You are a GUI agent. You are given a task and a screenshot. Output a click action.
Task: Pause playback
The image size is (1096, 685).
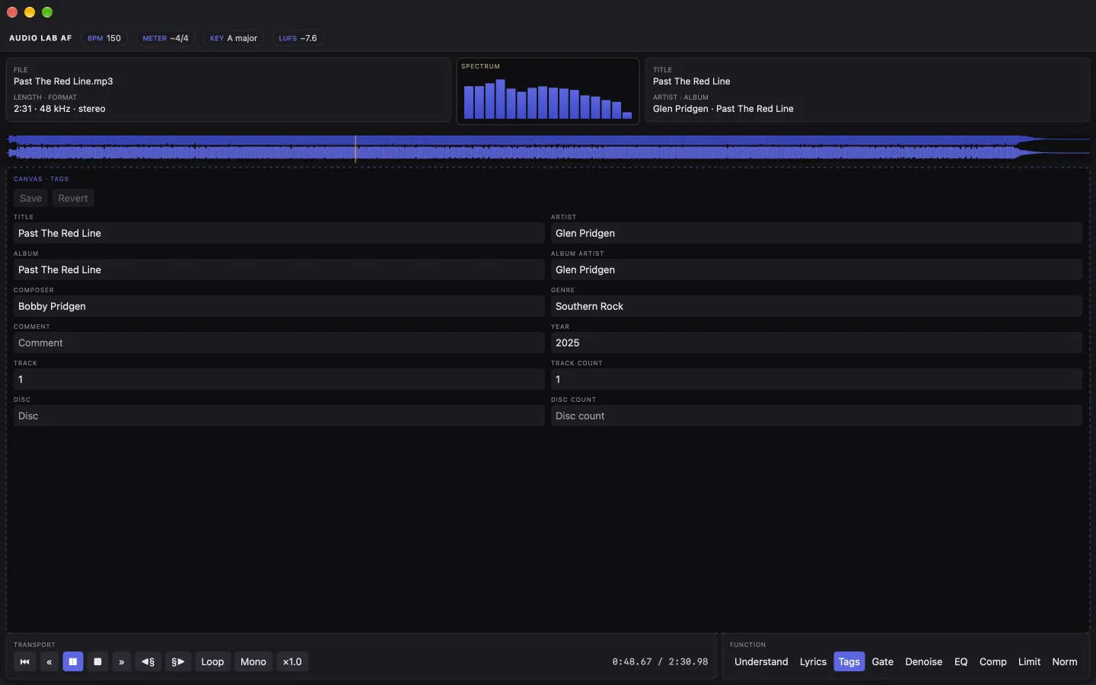pos(73,662)
